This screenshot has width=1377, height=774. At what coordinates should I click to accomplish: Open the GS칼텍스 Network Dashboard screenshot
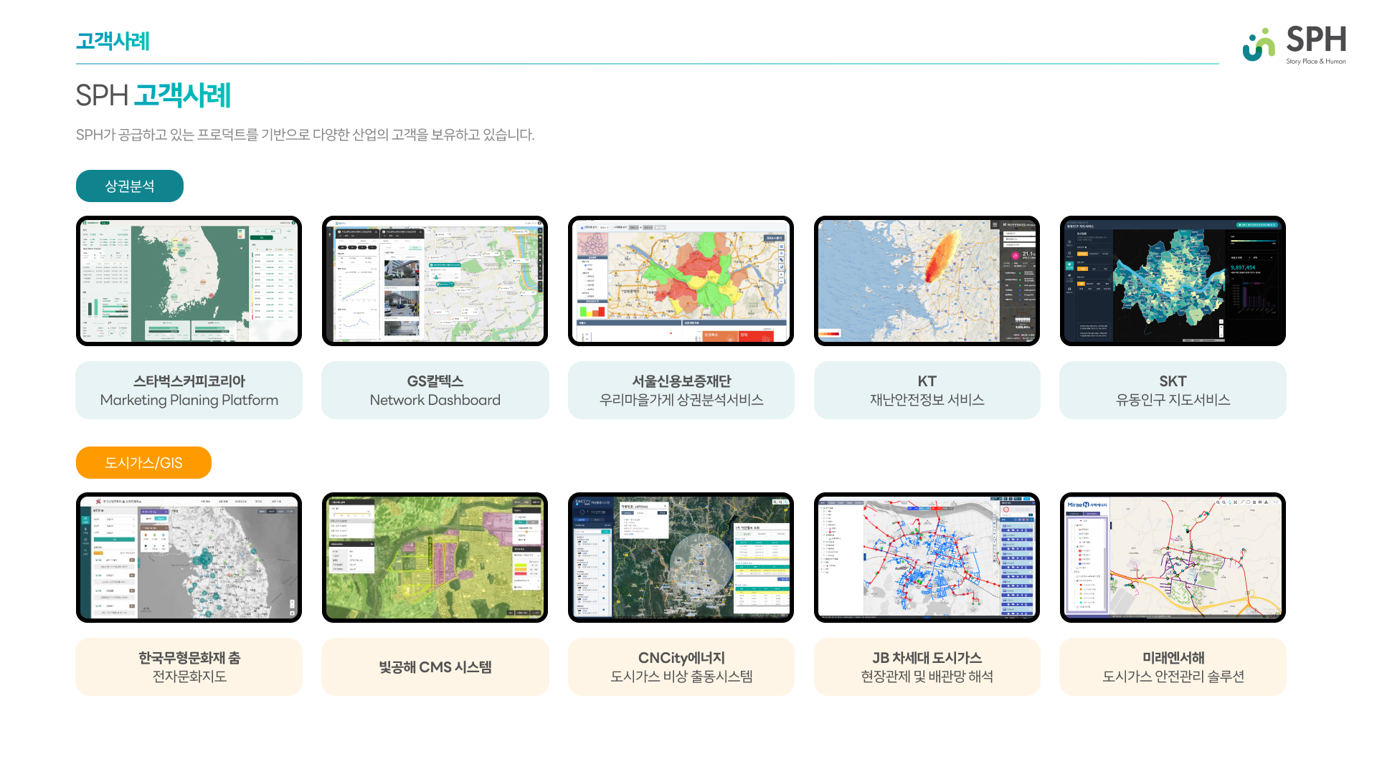click(x=435, y=281)
